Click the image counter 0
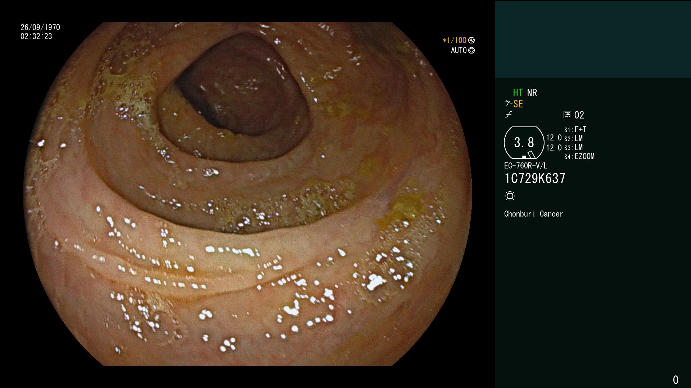The width and height of the screenshot is (691, 388). click(676, 380)
